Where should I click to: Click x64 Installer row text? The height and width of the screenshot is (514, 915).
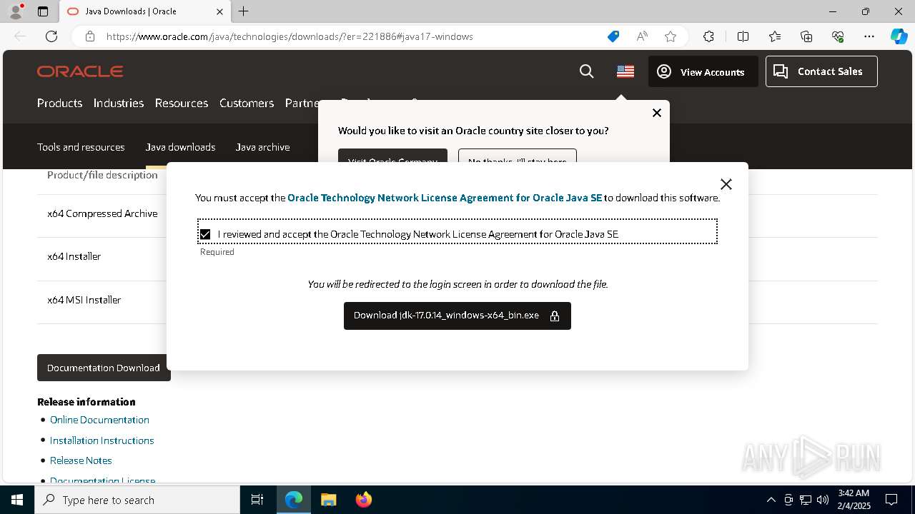[74, 256]
